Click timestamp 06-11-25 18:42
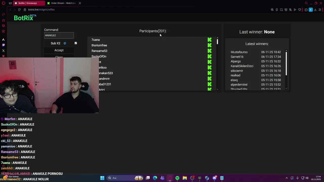The width and height of the screenshot is (324, 182). tap(271, 52)
